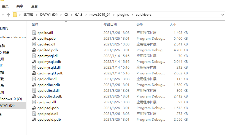The image size is (225, 135).
Task: Navigate to the msvc2019_64 folder breadcrumb
Action: tap(100, 15)
